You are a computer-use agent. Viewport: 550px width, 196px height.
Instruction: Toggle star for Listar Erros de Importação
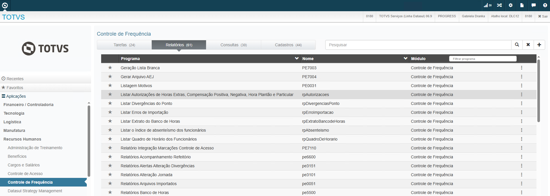click(110, 112)
